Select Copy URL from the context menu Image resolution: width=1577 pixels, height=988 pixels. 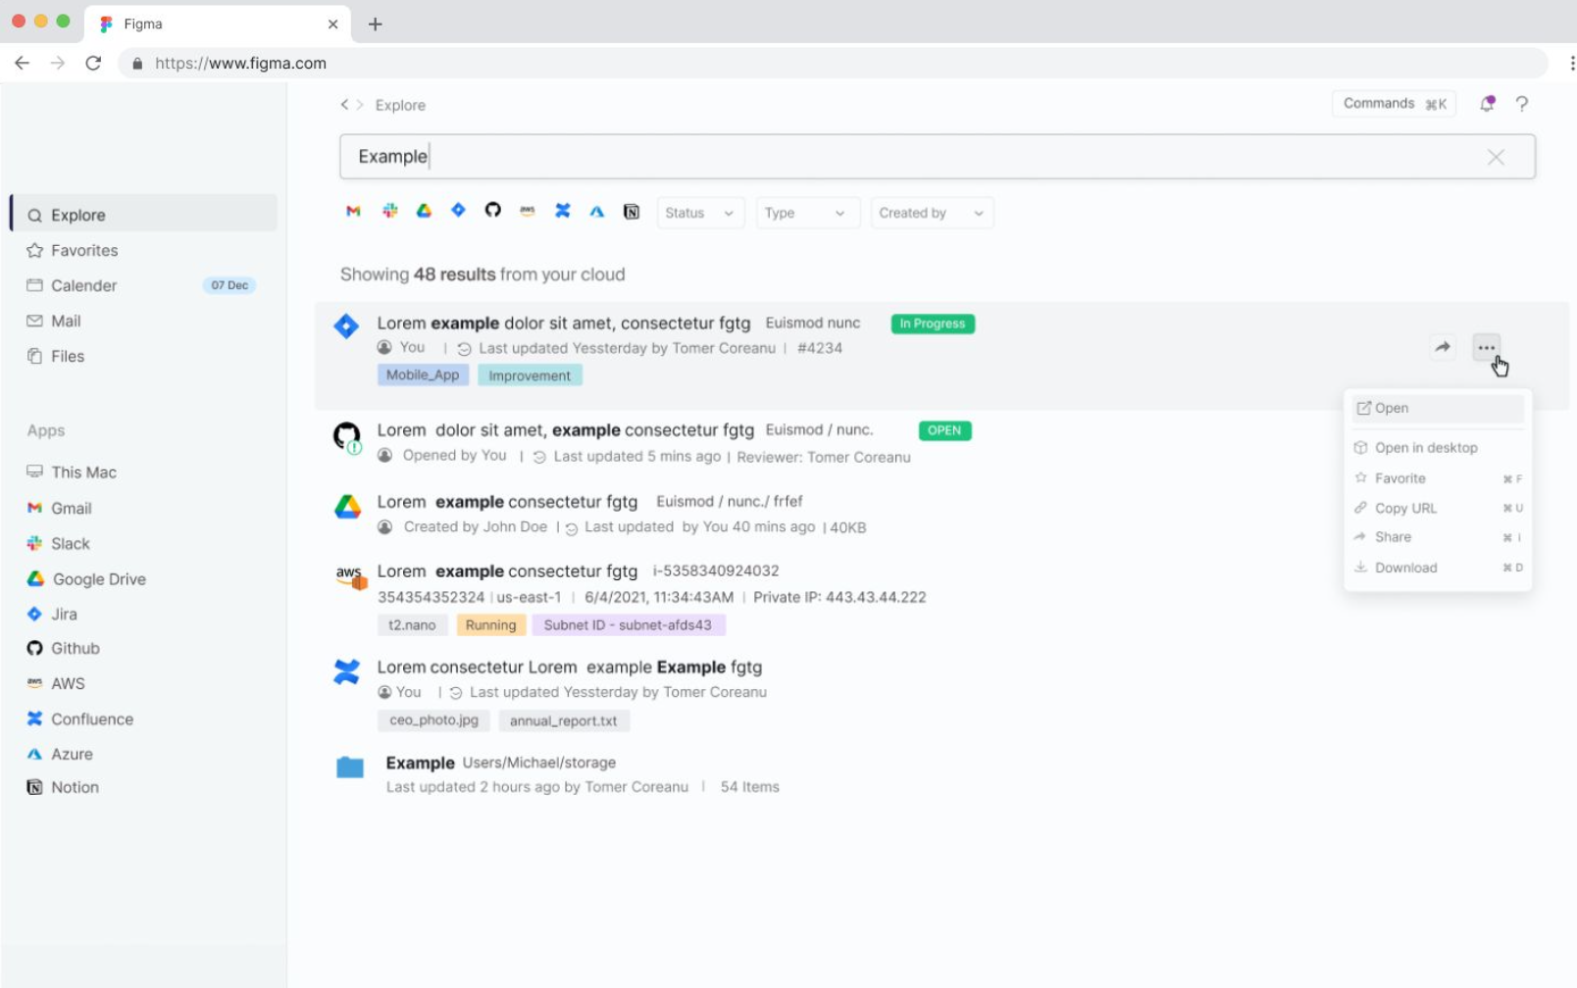[x=1404, y=508]
